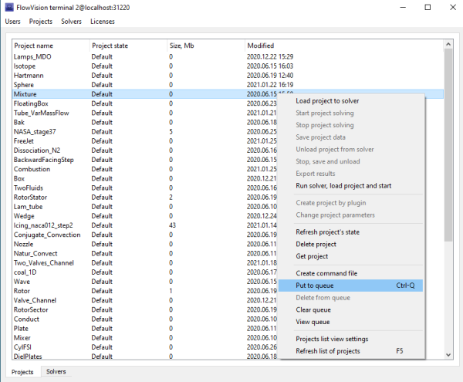Click Put to queue entry
The image size is (463, 382).
click(x=350, y=286)
